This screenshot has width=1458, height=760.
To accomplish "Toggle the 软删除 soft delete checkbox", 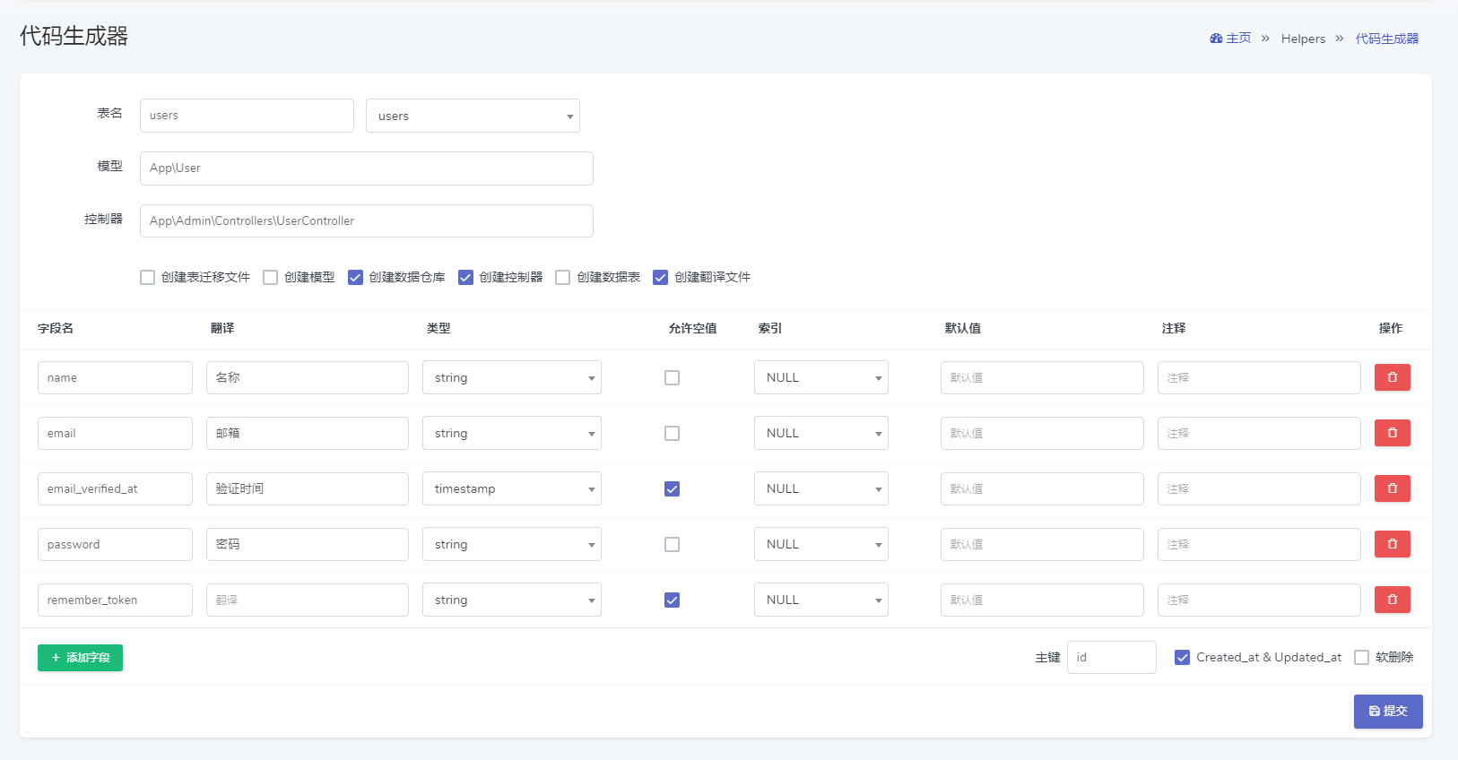I will (1361, 658).
